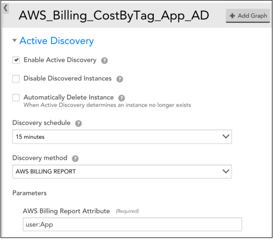
Task: Click the AWS_Billing_CostByTag_App_AD title text
Action: 114,16
